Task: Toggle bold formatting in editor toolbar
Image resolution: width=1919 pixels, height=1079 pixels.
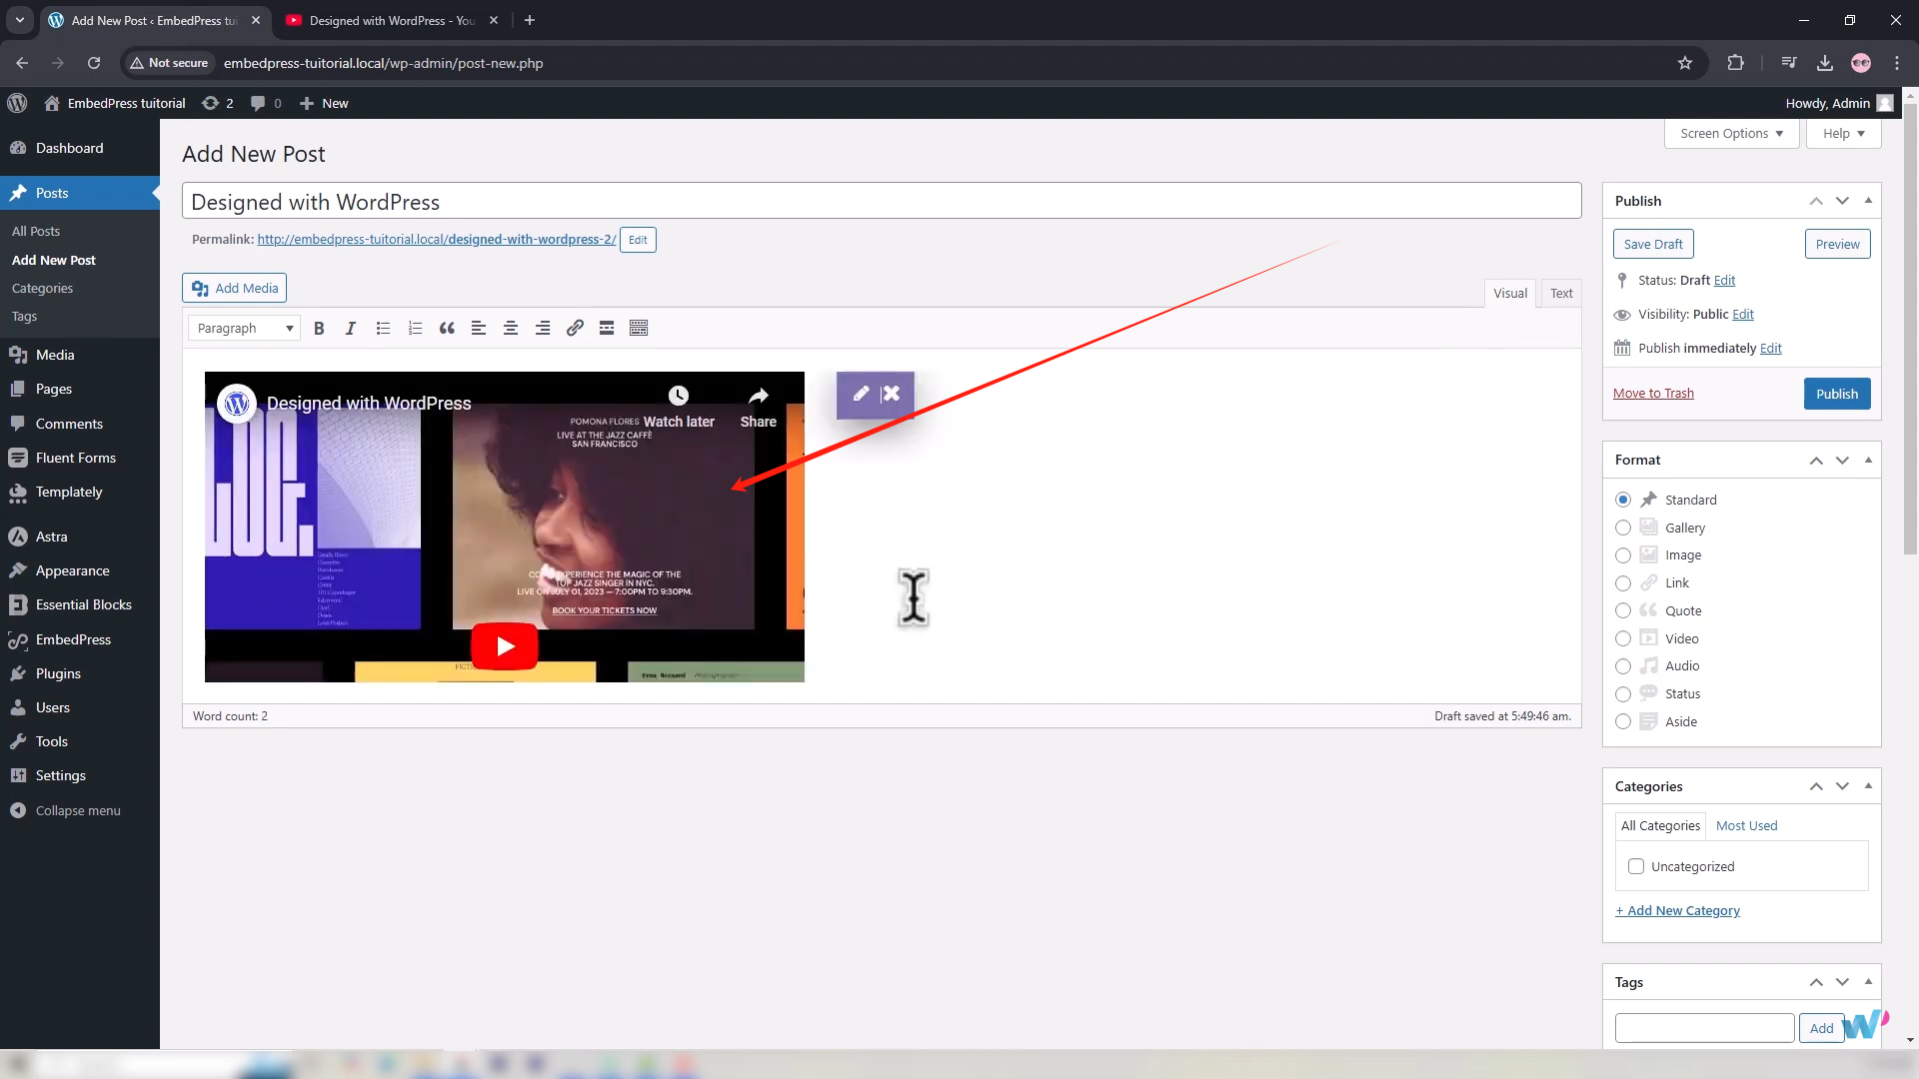Action: click(319, 328)
